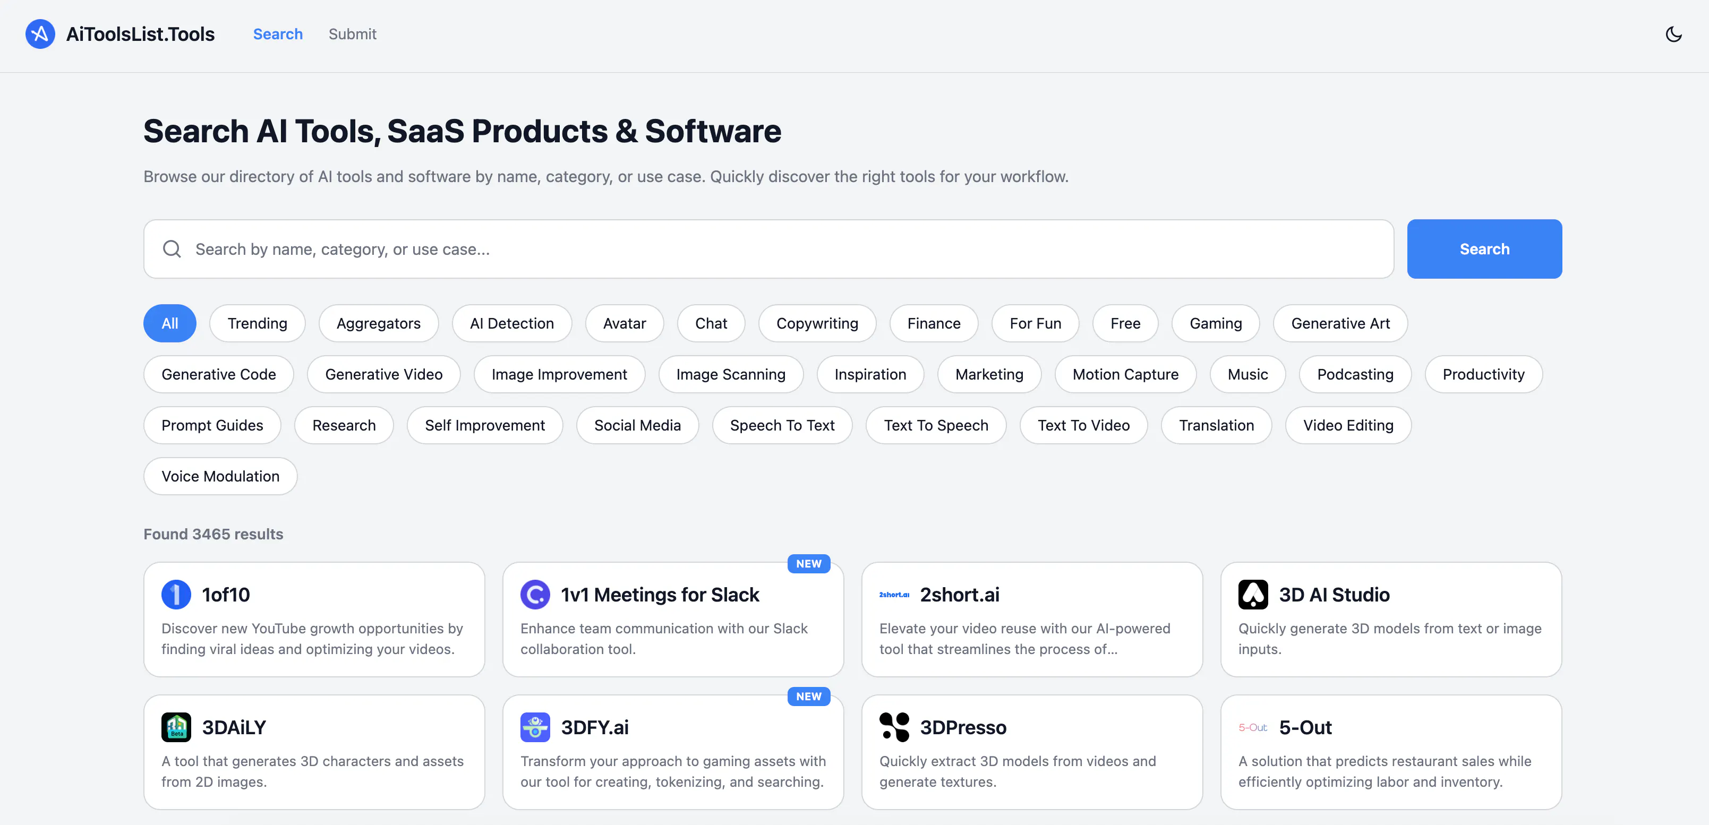Viewport: 1709px width, 825px height.
Task: Open the 1of10 tool title
Action: click(226, 594)
